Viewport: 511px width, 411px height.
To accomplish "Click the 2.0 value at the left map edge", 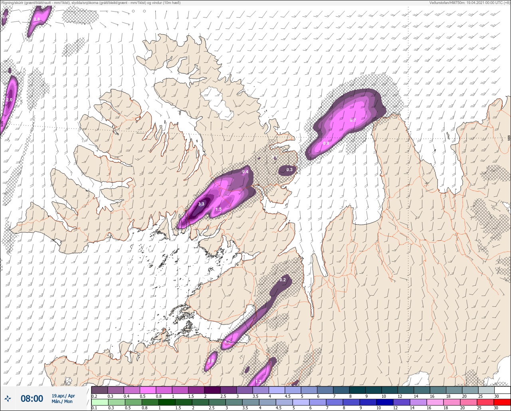I will (9, 100).
